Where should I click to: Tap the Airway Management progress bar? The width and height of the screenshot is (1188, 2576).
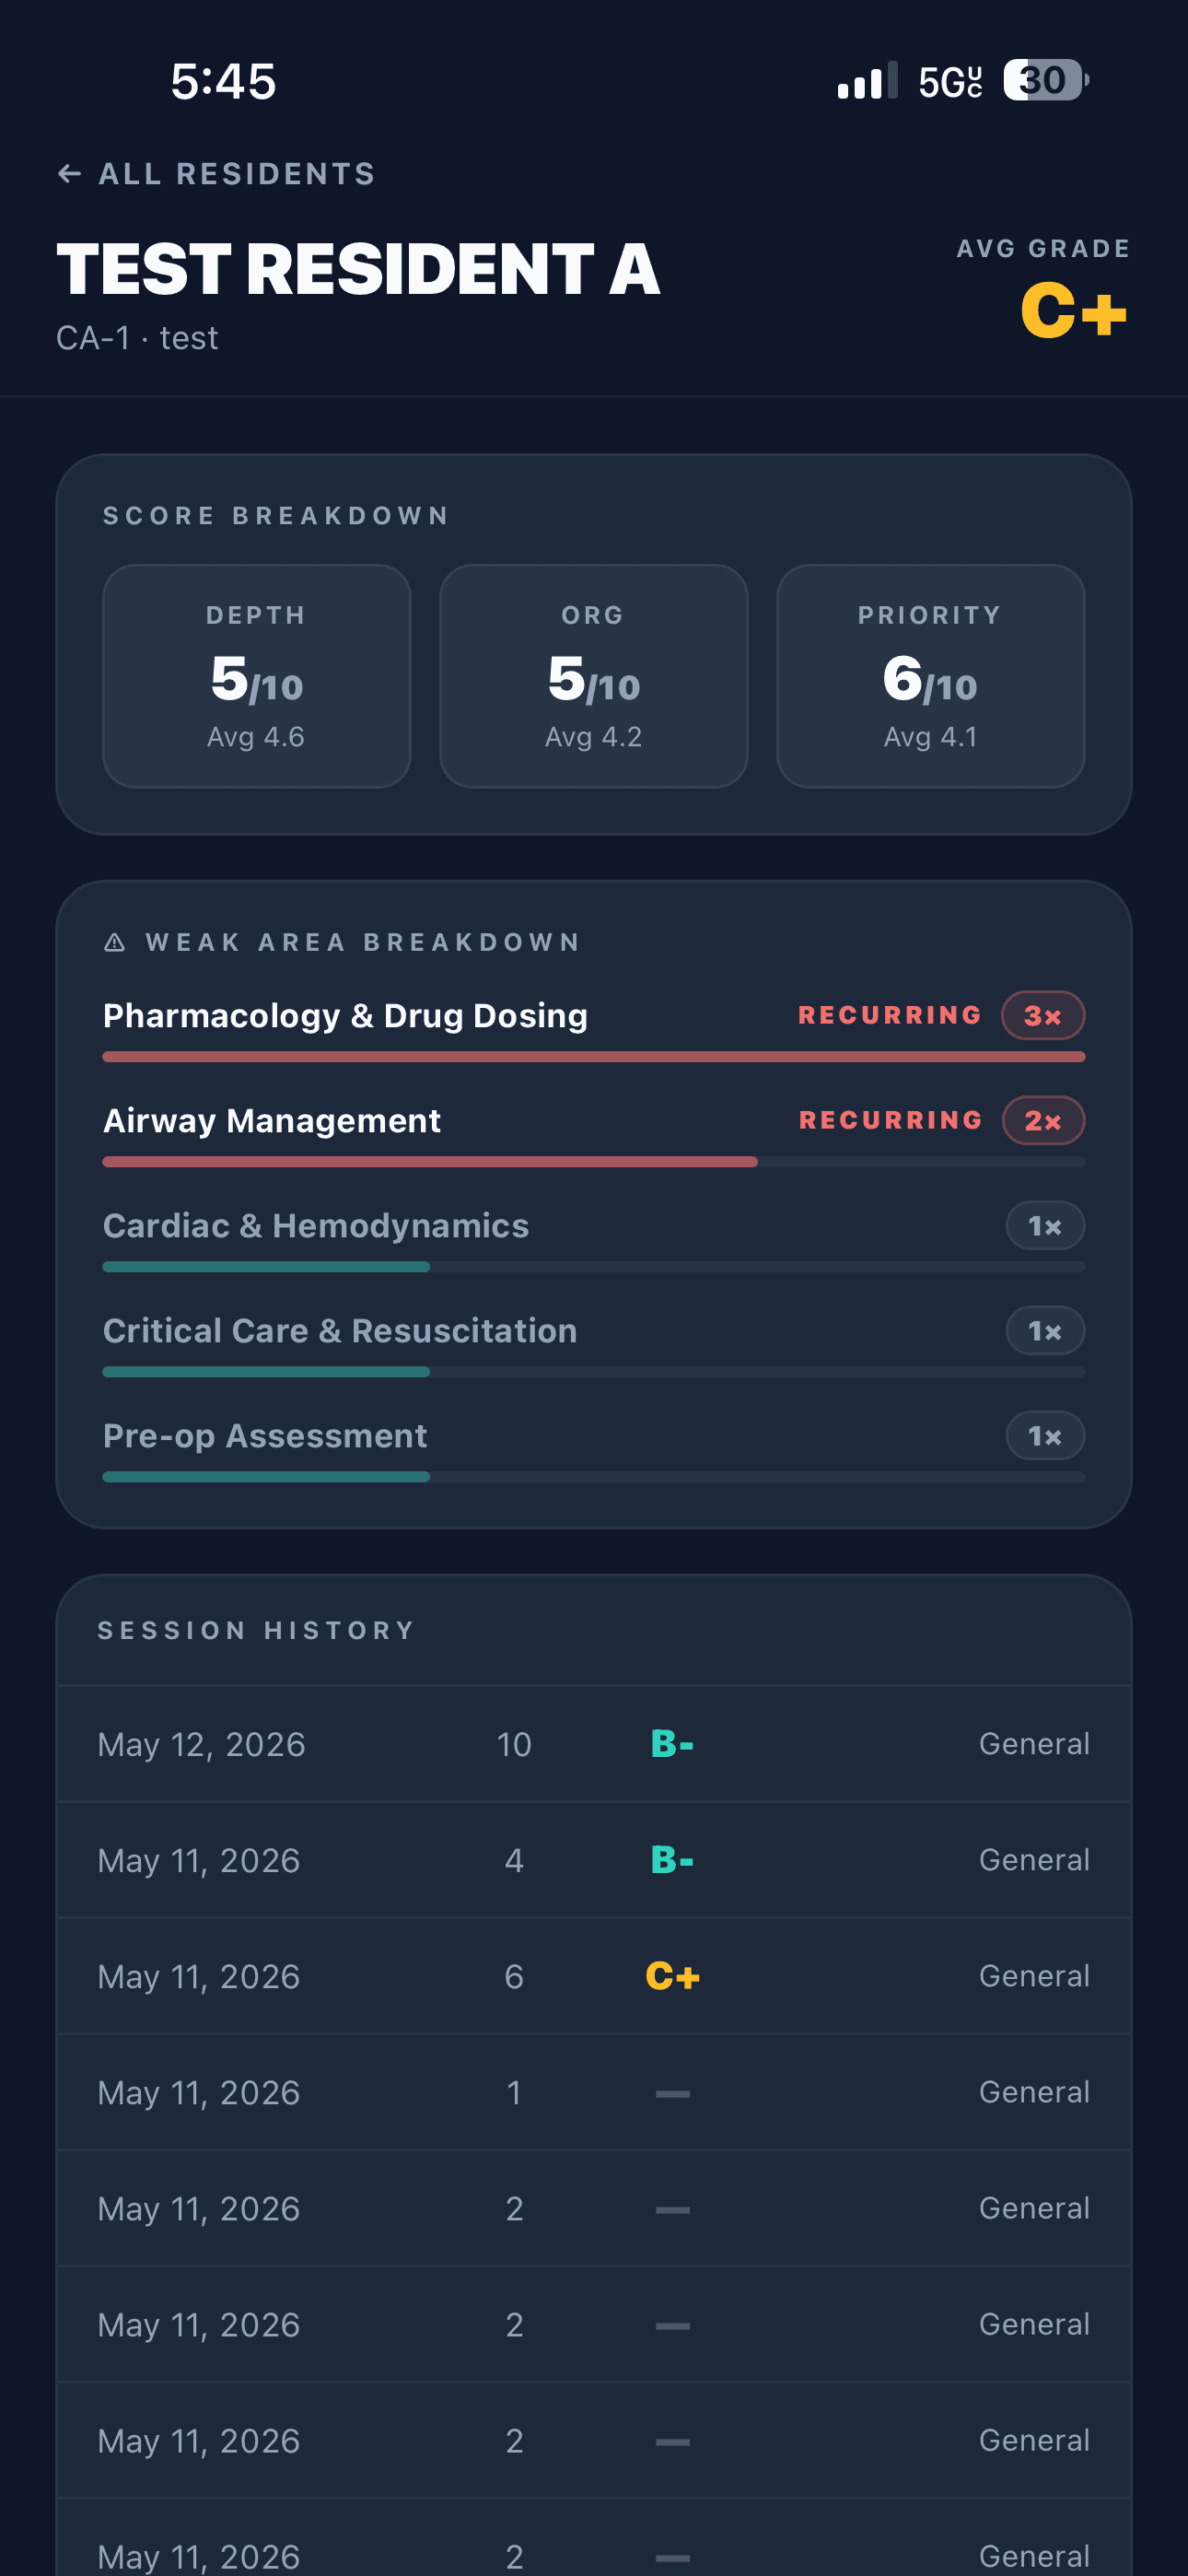click(x=594, y=1162)
